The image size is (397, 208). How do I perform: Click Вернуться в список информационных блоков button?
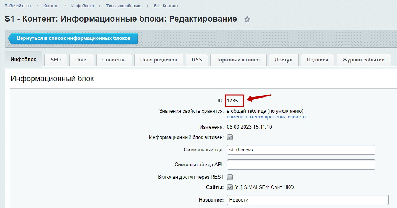(x=73, y=39)
